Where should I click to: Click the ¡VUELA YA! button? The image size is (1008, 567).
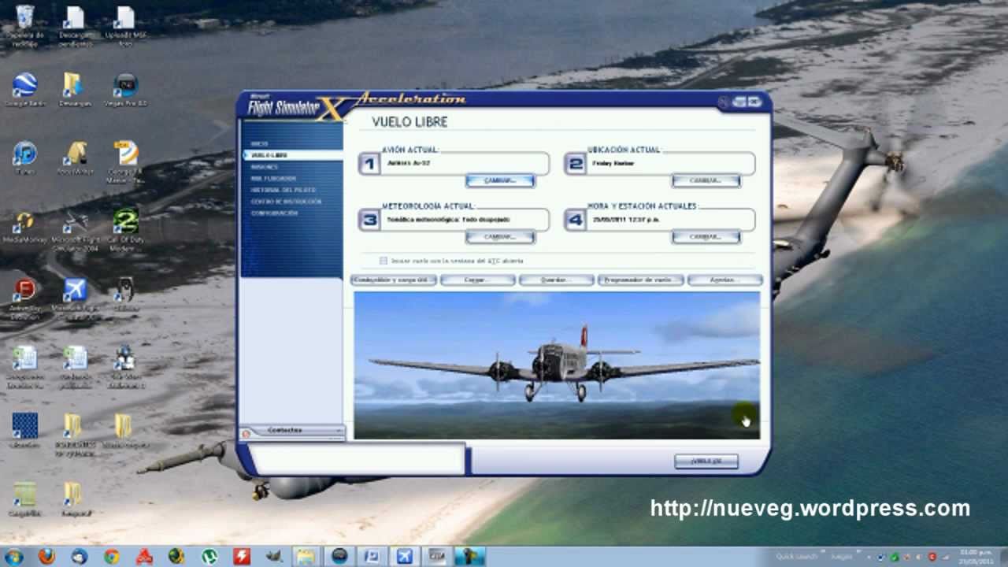(706, 461)
